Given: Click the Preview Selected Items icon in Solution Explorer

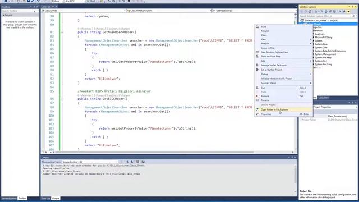Looking at the screenshot, I should [348, 11].
